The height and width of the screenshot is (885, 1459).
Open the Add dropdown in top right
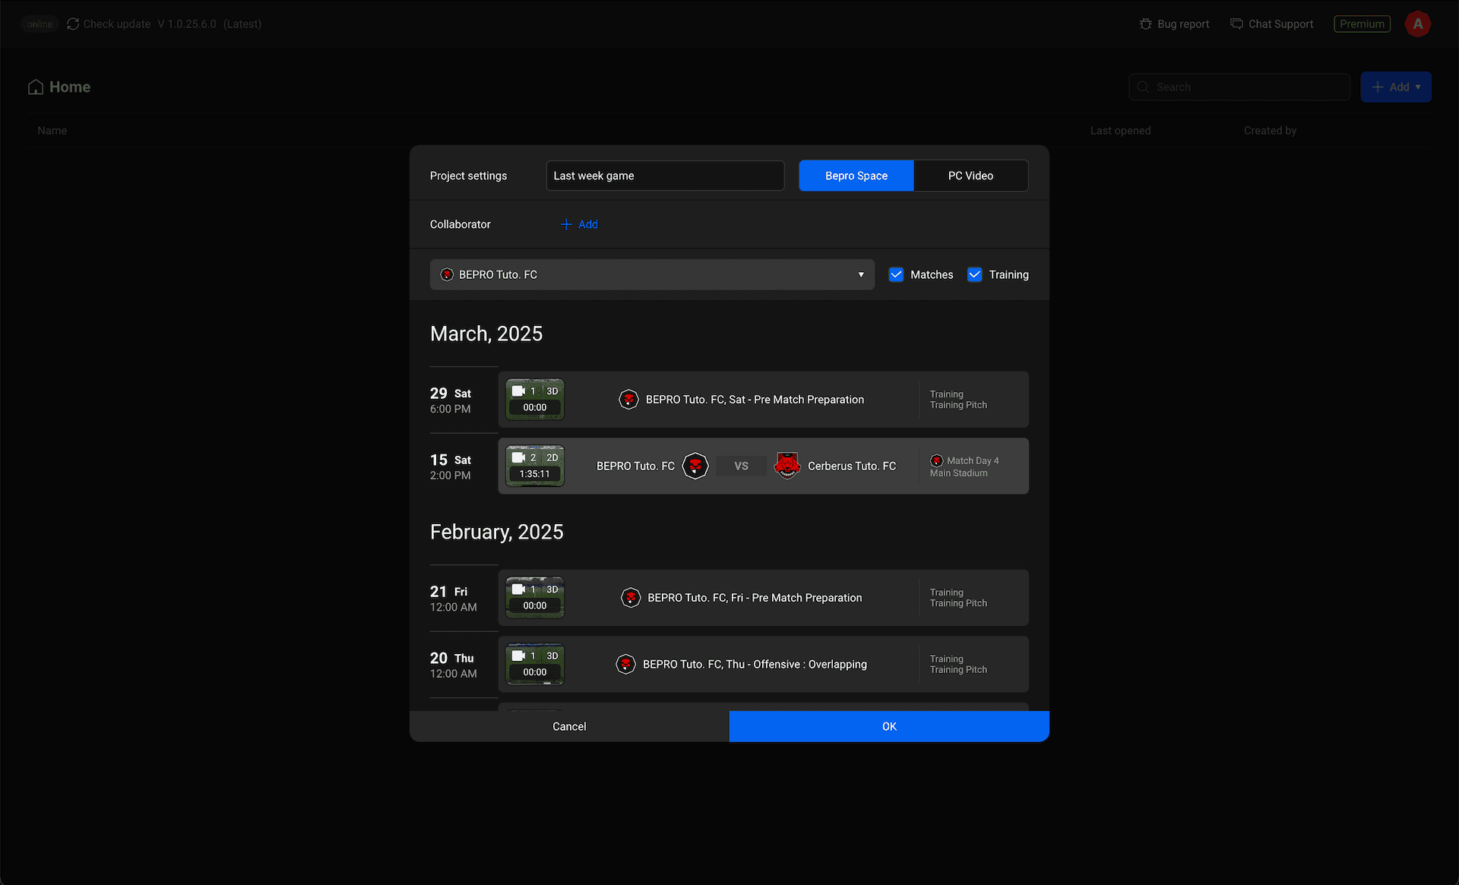tap(1396, 87)
